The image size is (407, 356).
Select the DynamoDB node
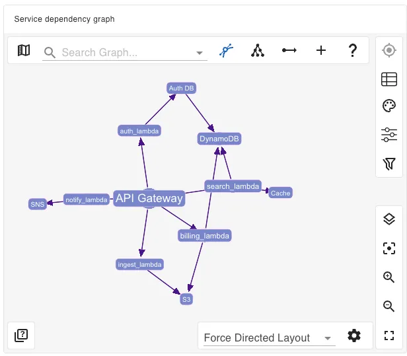[x=219, y=139]
